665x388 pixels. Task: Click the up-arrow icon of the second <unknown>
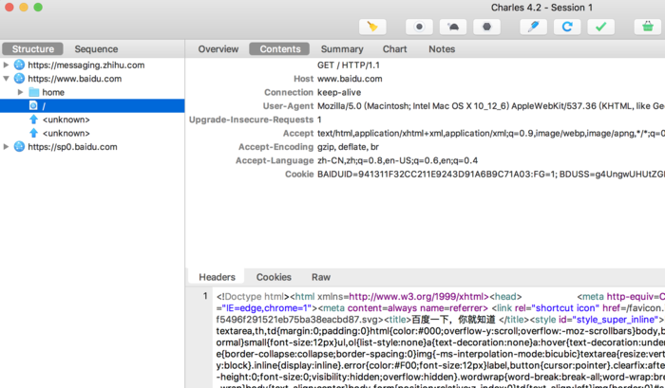[33, 133]
